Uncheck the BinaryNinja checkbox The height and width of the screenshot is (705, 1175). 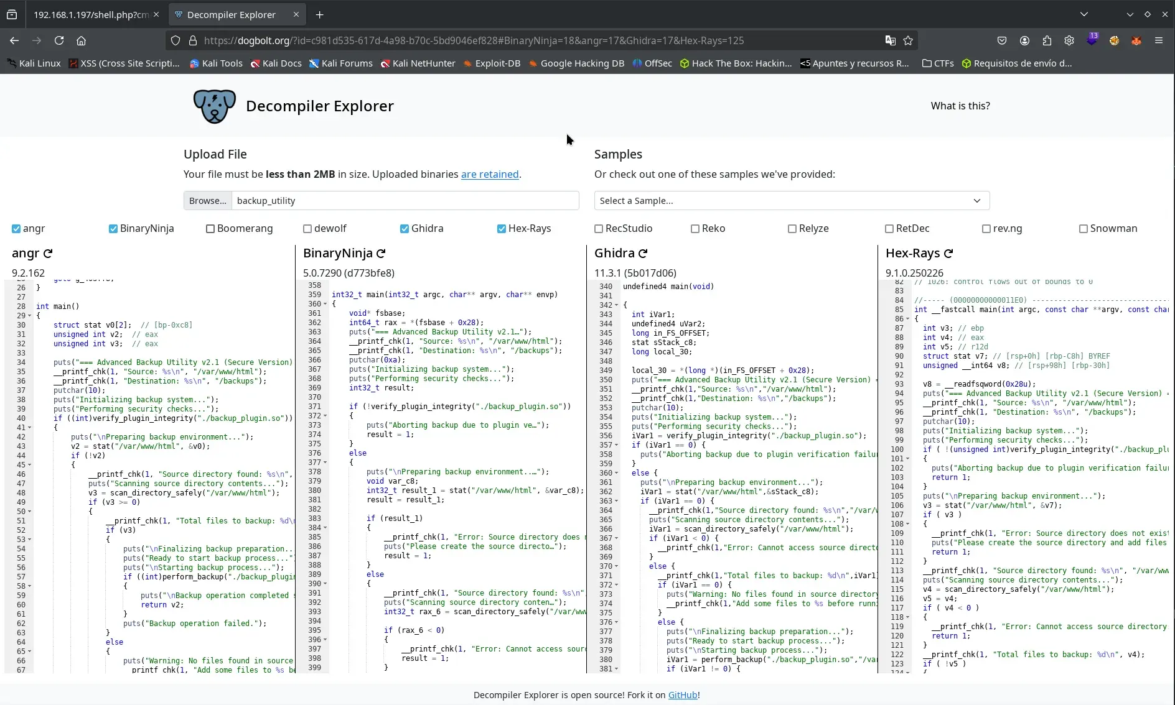point(113,229)
